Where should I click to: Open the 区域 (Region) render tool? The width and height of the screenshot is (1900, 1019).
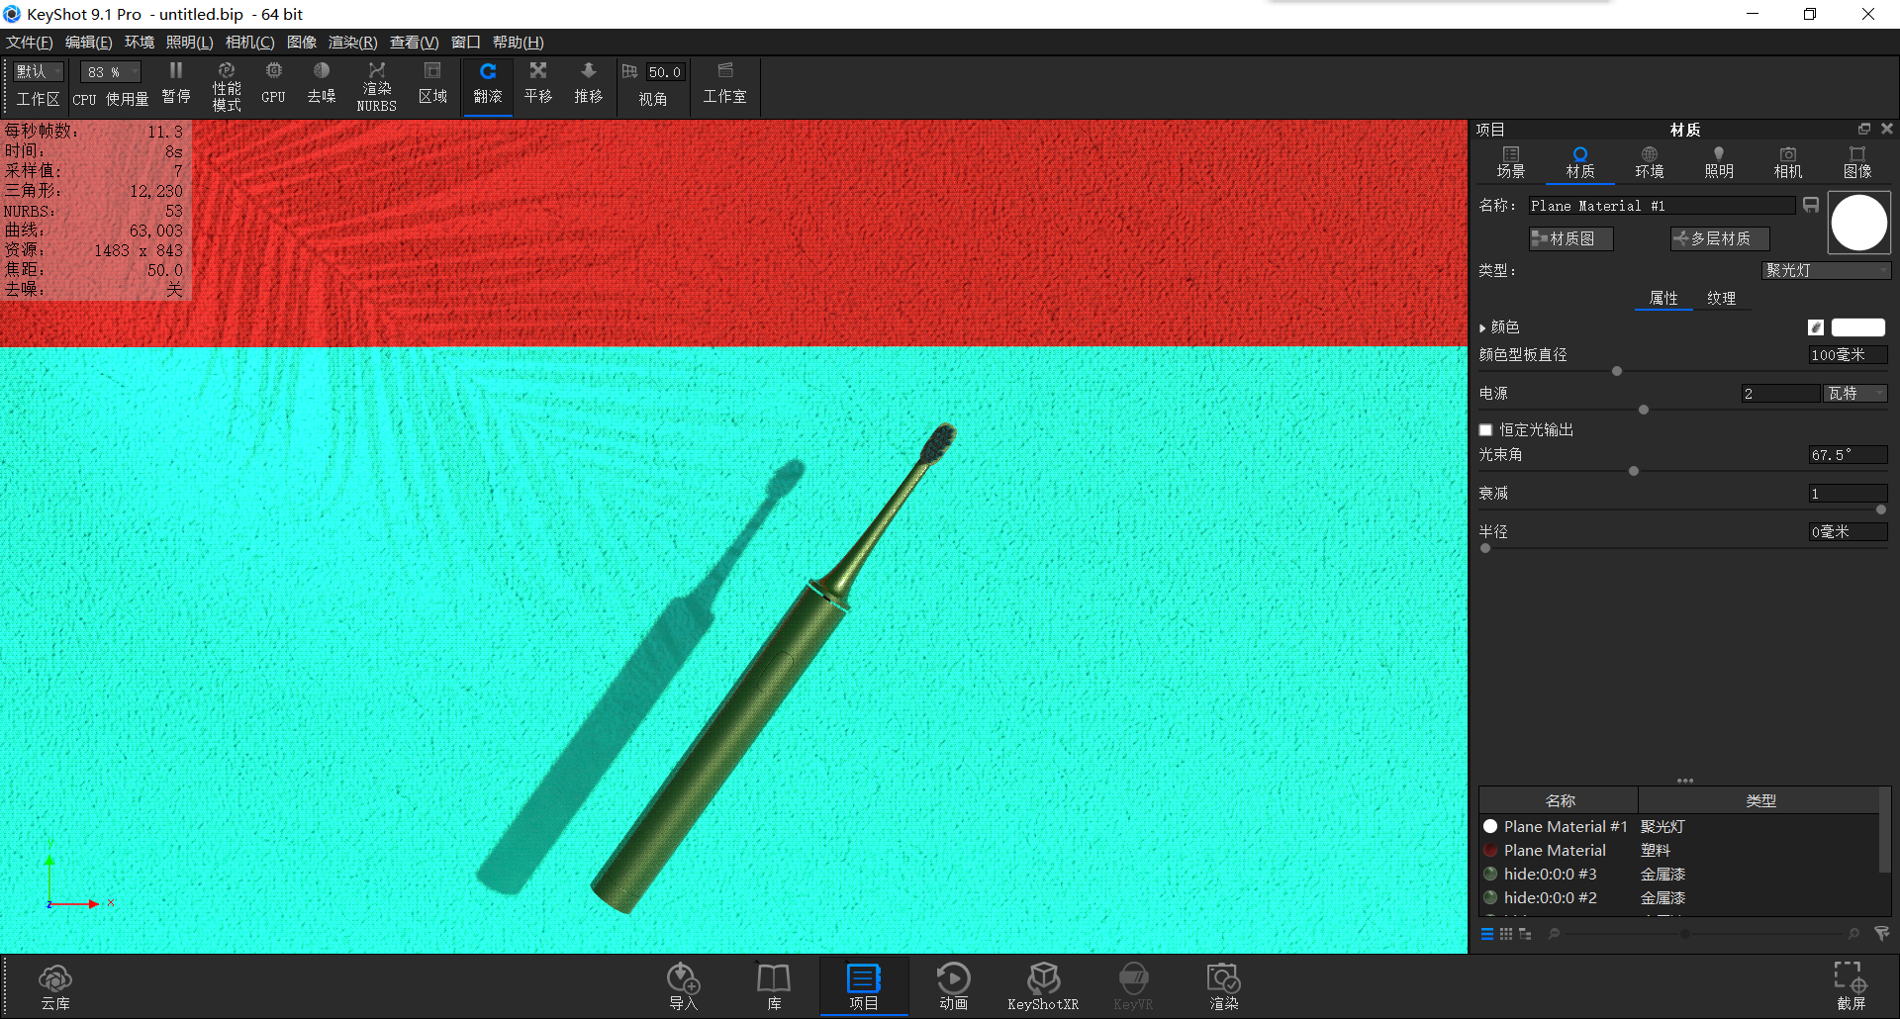(x=432, y=85)
